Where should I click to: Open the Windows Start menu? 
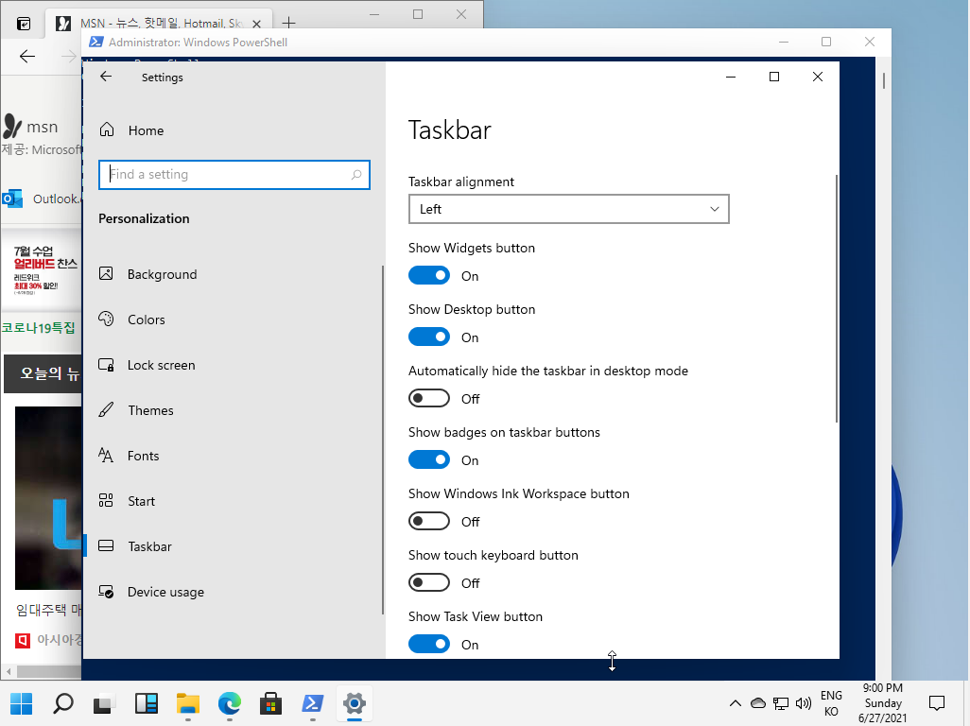[22, 703]
